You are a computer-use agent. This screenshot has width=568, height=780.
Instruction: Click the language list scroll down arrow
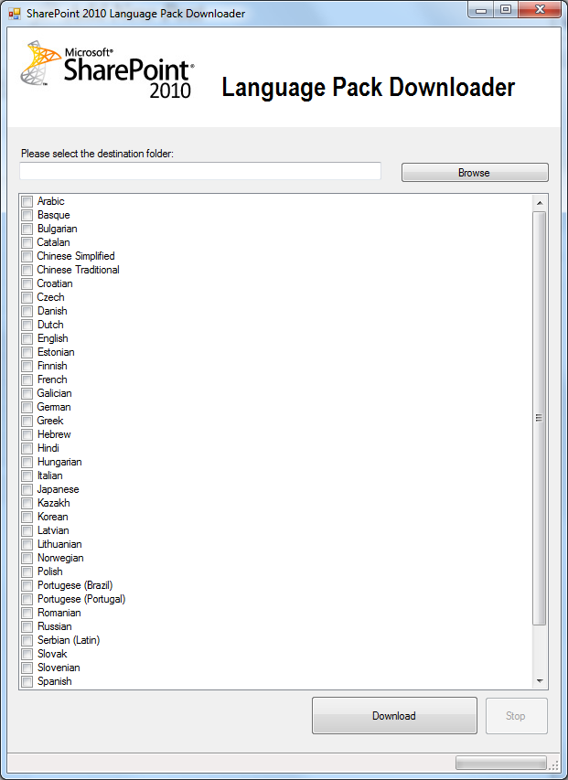540,681
